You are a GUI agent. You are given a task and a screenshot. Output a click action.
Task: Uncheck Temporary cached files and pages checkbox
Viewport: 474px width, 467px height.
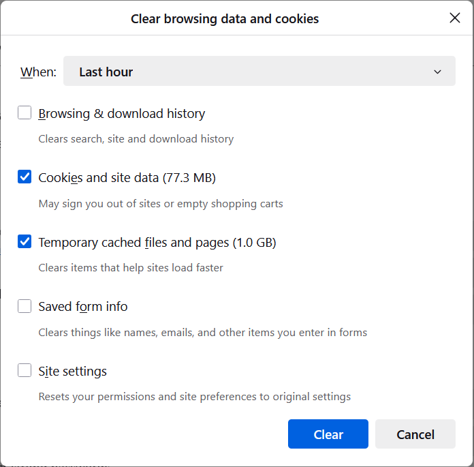(25, 241)
